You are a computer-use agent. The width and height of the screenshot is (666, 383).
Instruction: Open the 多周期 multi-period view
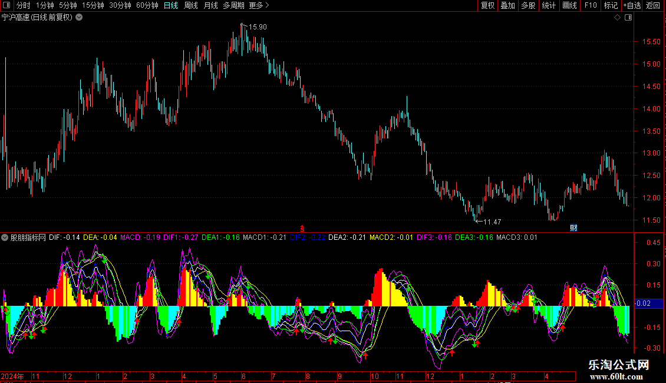[x=233, y=5]
